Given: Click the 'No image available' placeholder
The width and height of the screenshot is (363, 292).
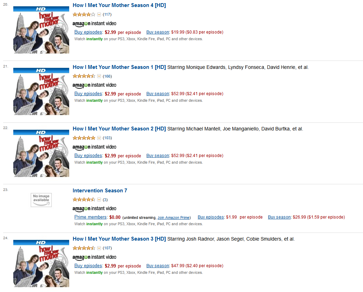Looking at the screenshot, I should pyautogui.click(x=41, y=200).
